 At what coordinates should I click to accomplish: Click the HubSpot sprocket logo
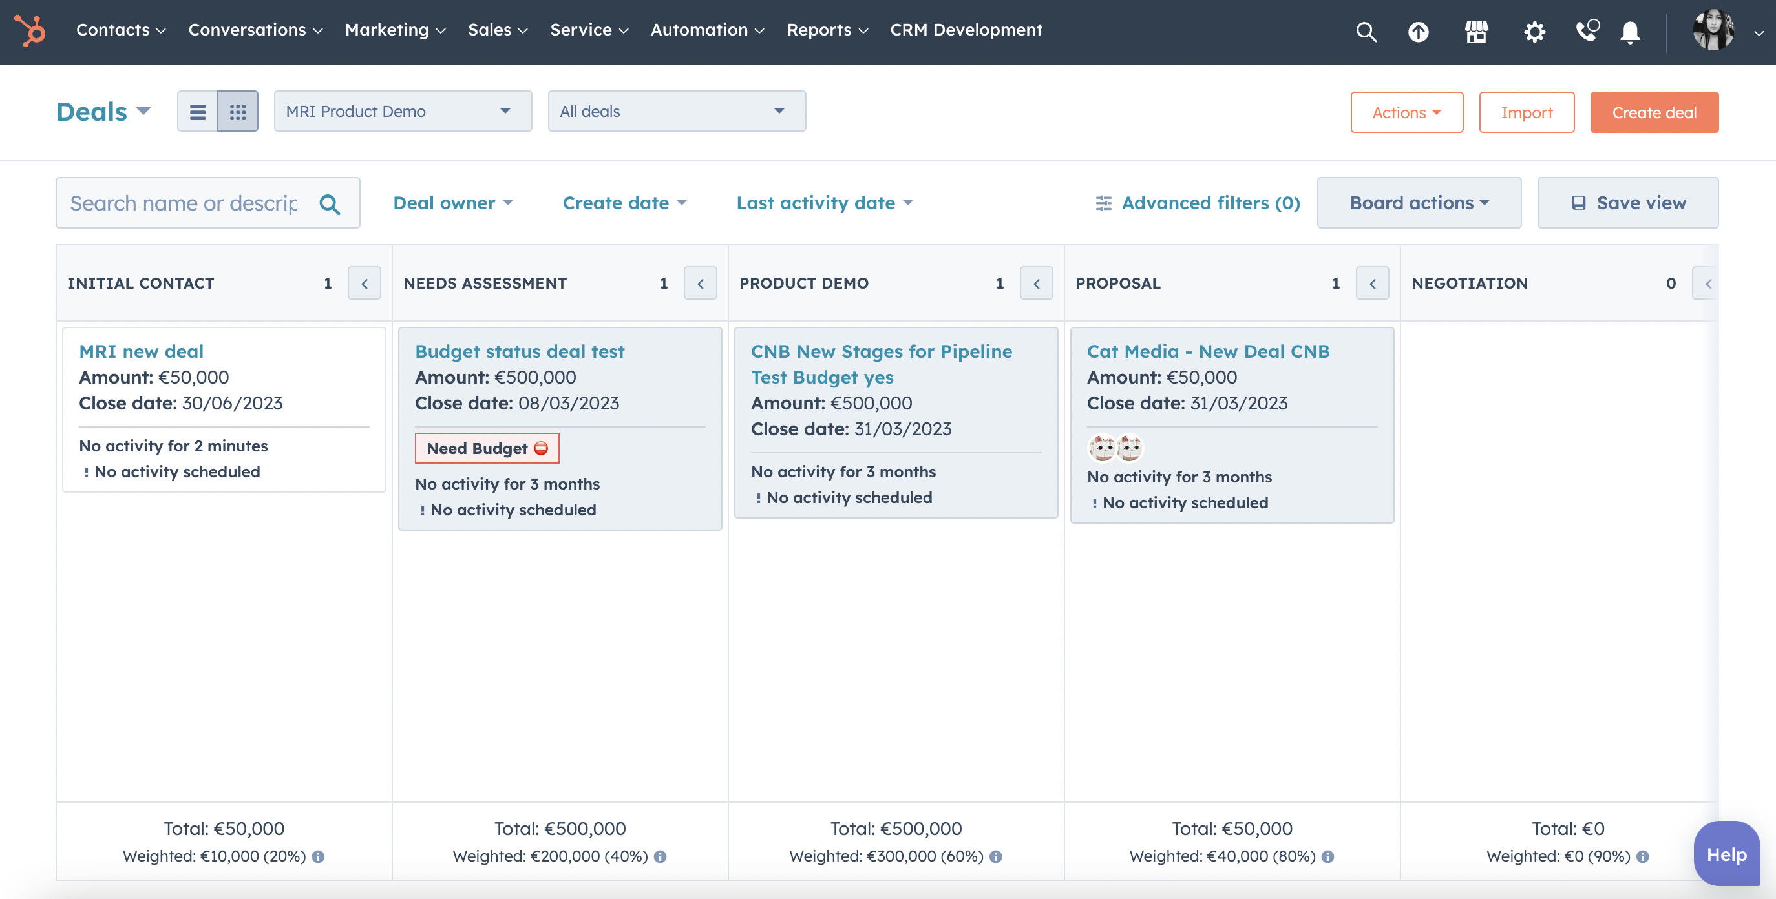(30, 30)
